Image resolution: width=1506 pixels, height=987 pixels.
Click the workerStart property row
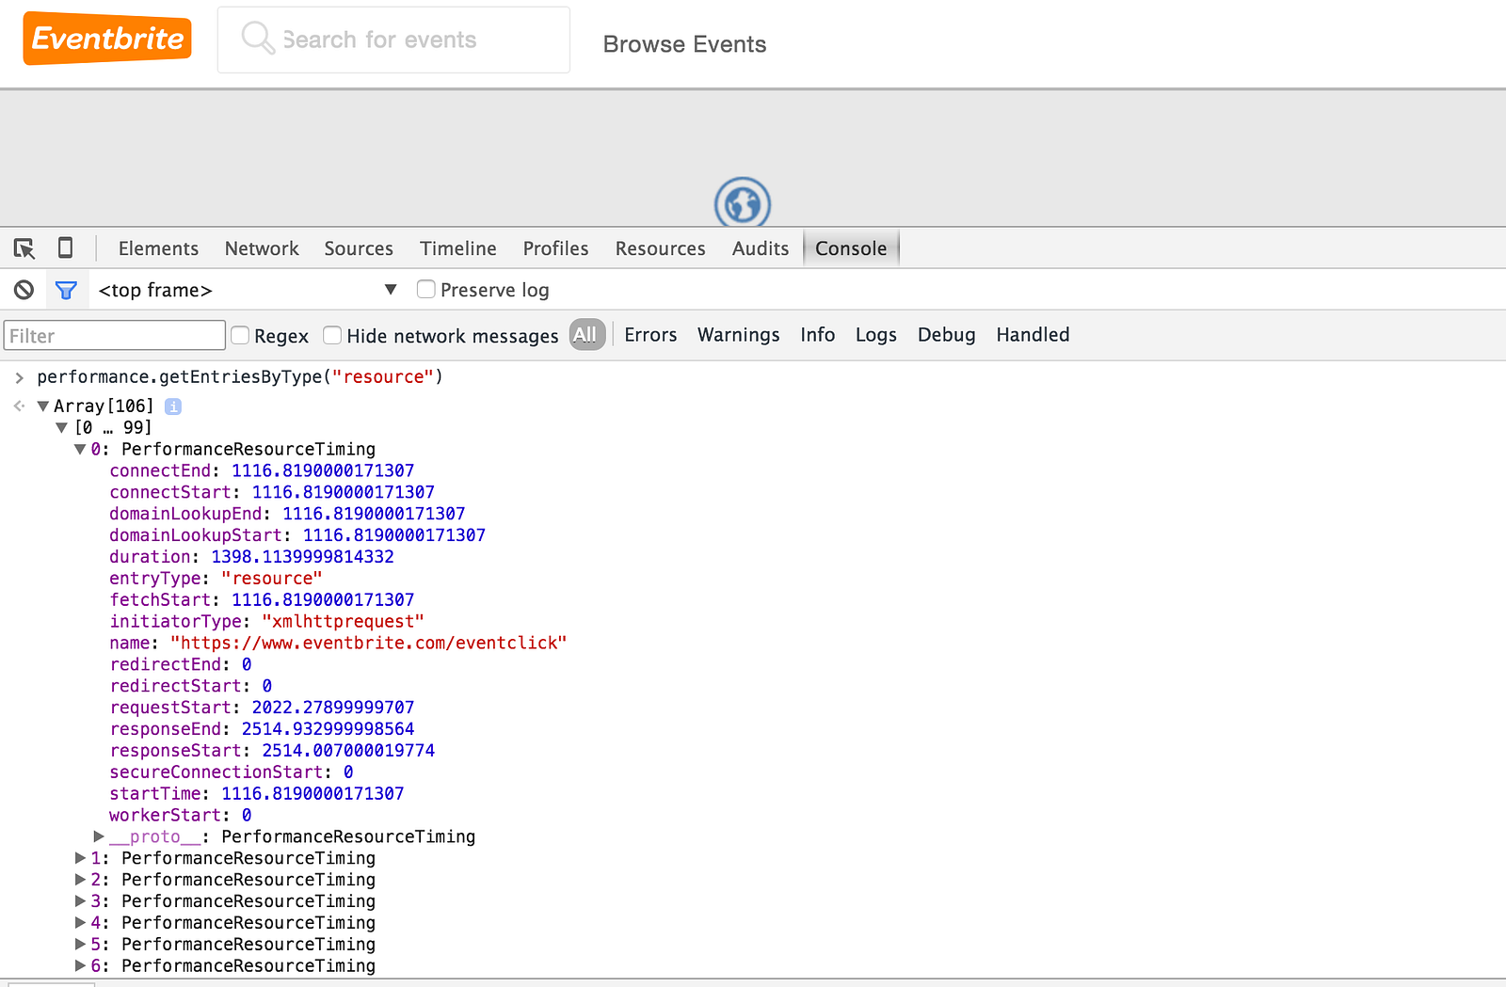[181, 816]
